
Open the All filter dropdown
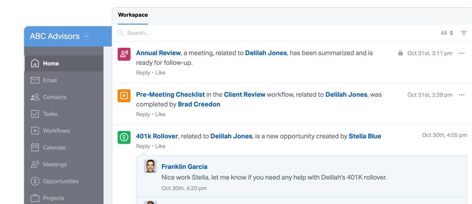pyautogui.click(x=447, y=33)
